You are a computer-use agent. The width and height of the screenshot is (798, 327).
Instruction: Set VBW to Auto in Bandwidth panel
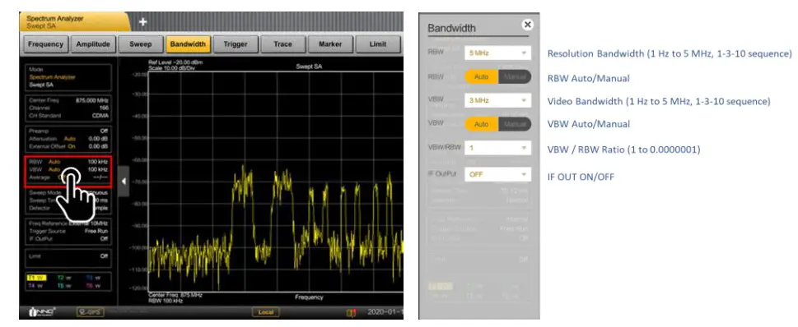click(482, 124)
